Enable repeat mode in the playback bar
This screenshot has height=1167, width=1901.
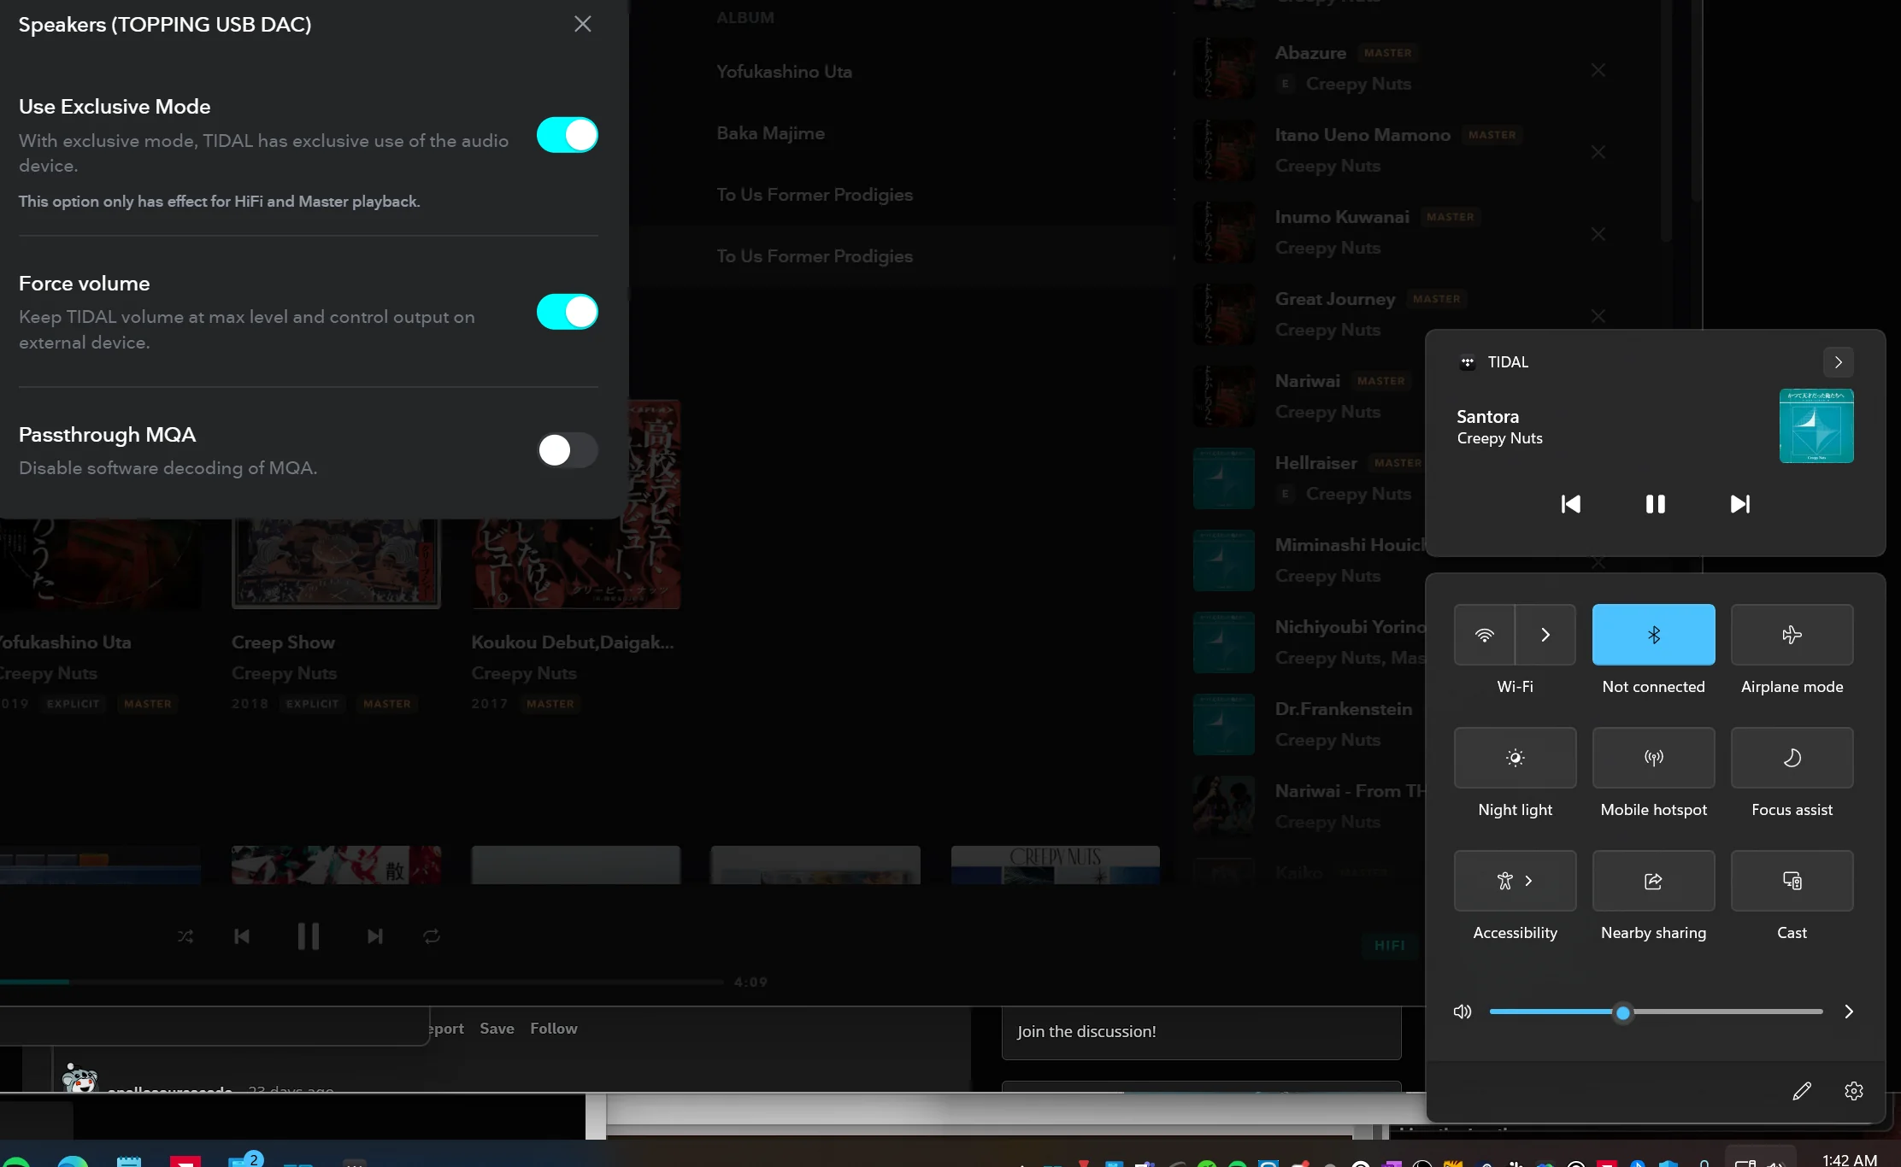(431, 936)
